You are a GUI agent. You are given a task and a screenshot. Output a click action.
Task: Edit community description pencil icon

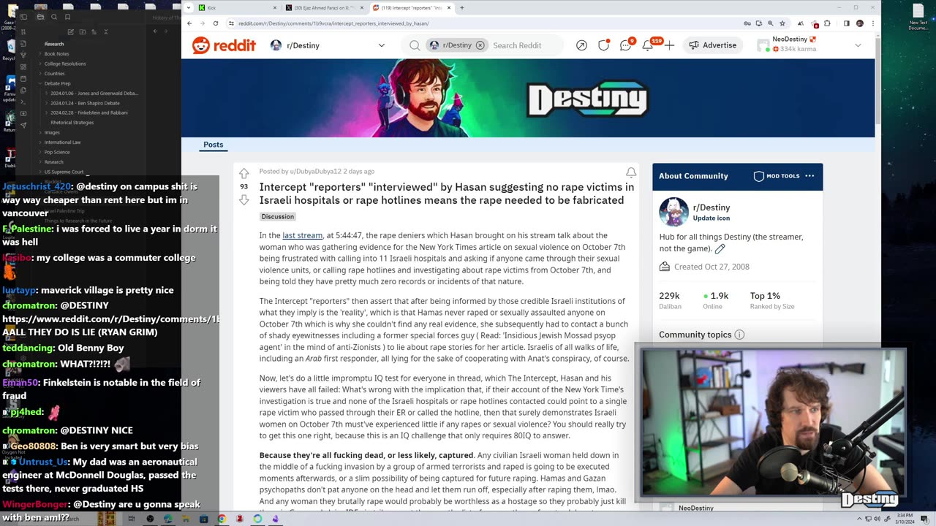click(x=720, y=249)
